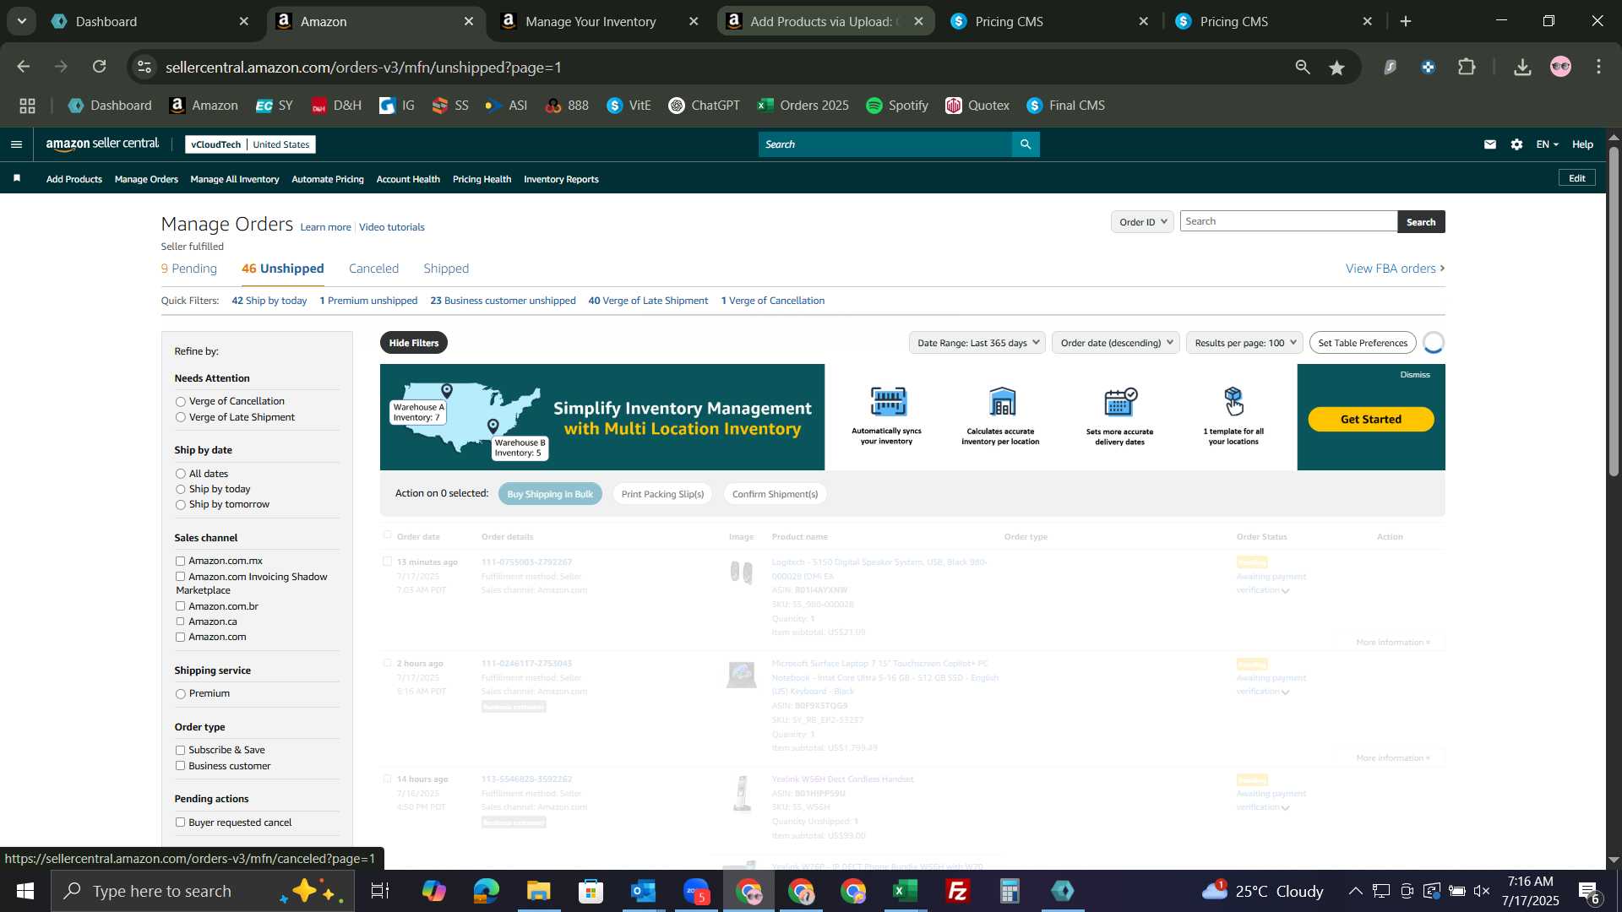Open the Seller Central hamburger menu
Viewport: 1622px width, 912px height.
click(x=16, y=144)
